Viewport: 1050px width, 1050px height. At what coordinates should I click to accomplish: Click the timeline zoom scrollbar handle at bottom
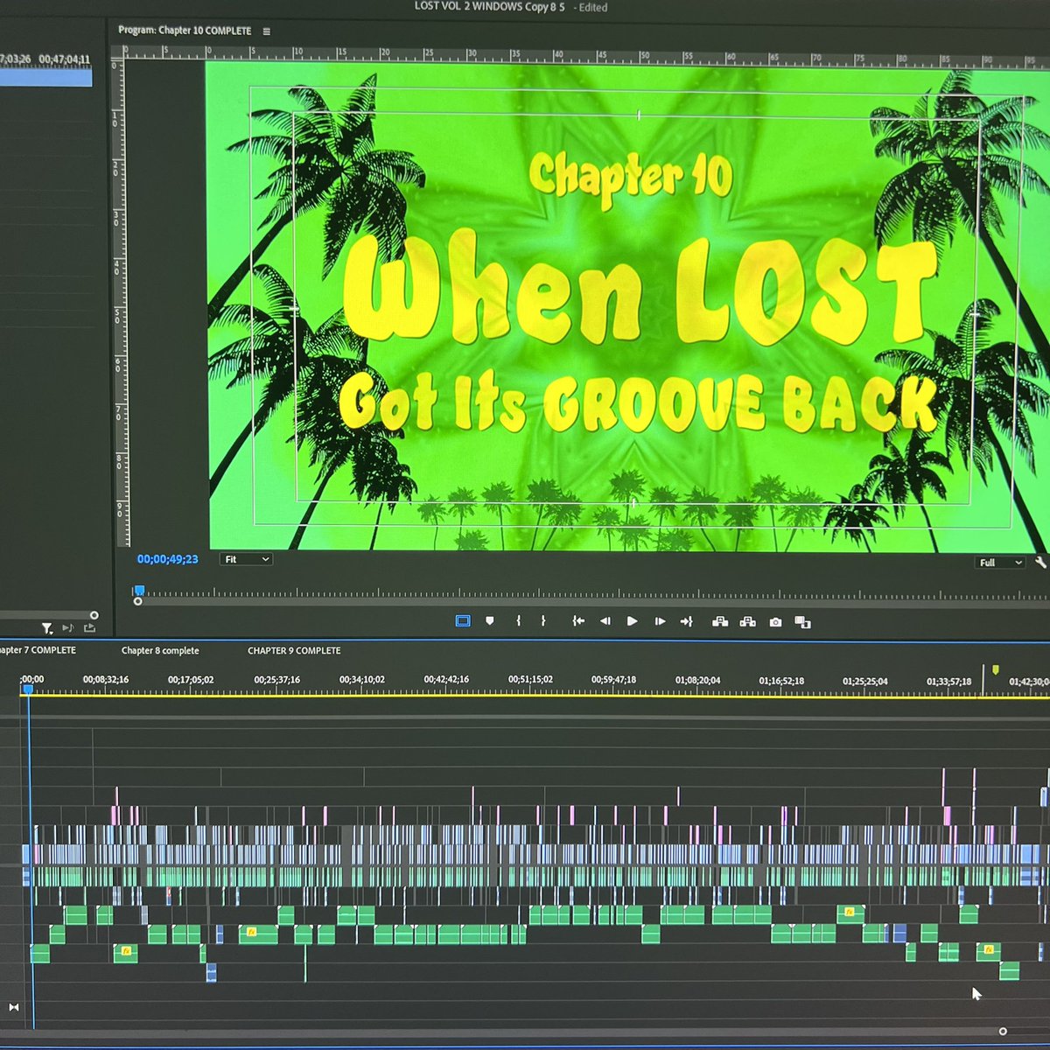1003,1032
